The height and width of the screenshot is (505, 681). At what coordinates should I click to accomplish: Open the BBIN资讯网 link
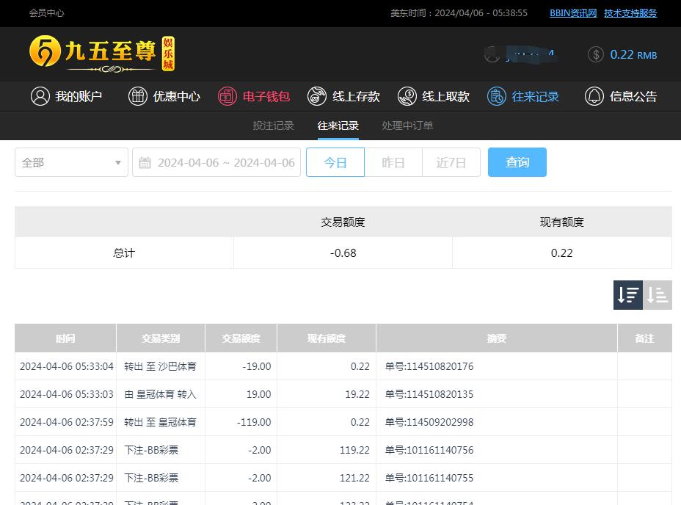(x=573, y=13)
